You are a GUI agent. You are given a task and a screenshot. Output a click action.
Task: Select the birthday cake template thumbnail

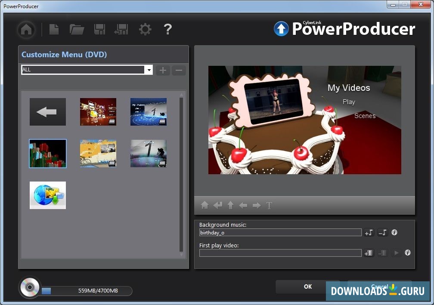click(x=47, y=153)
